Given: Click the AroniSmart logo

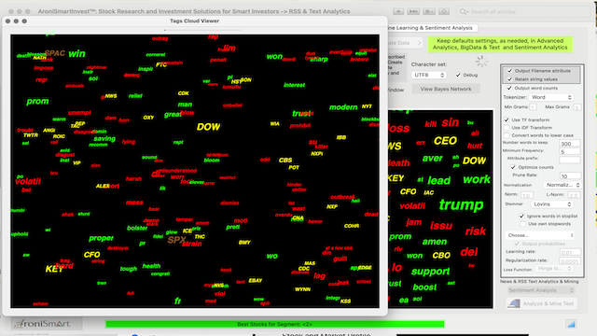Looking at the screenshot, I should (x=42, y=324).
